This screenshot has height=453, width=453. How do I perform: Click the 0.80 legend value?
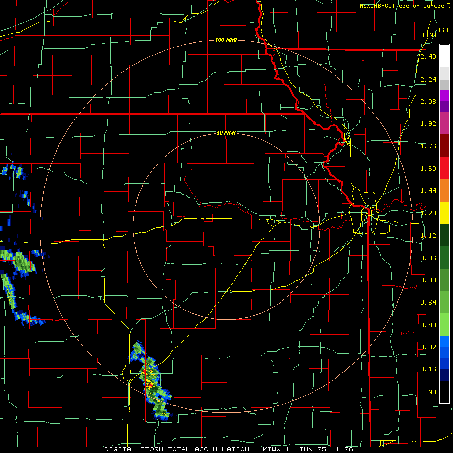[x=428, y=280]
